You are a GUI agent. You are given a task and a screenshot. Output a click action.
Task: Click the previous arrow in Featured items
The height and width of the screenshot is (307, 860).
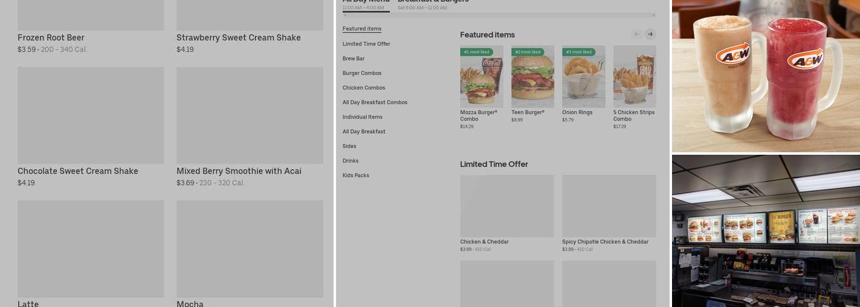pyautogui.click(x=636, y=34)
